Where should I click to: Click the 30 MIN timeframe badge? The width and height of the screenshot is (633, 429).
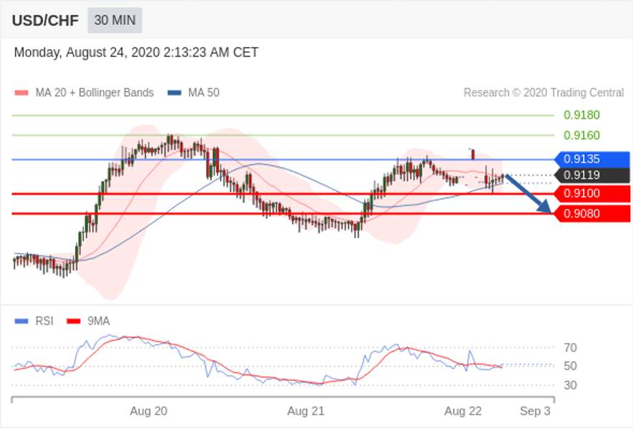click(115, 20)
